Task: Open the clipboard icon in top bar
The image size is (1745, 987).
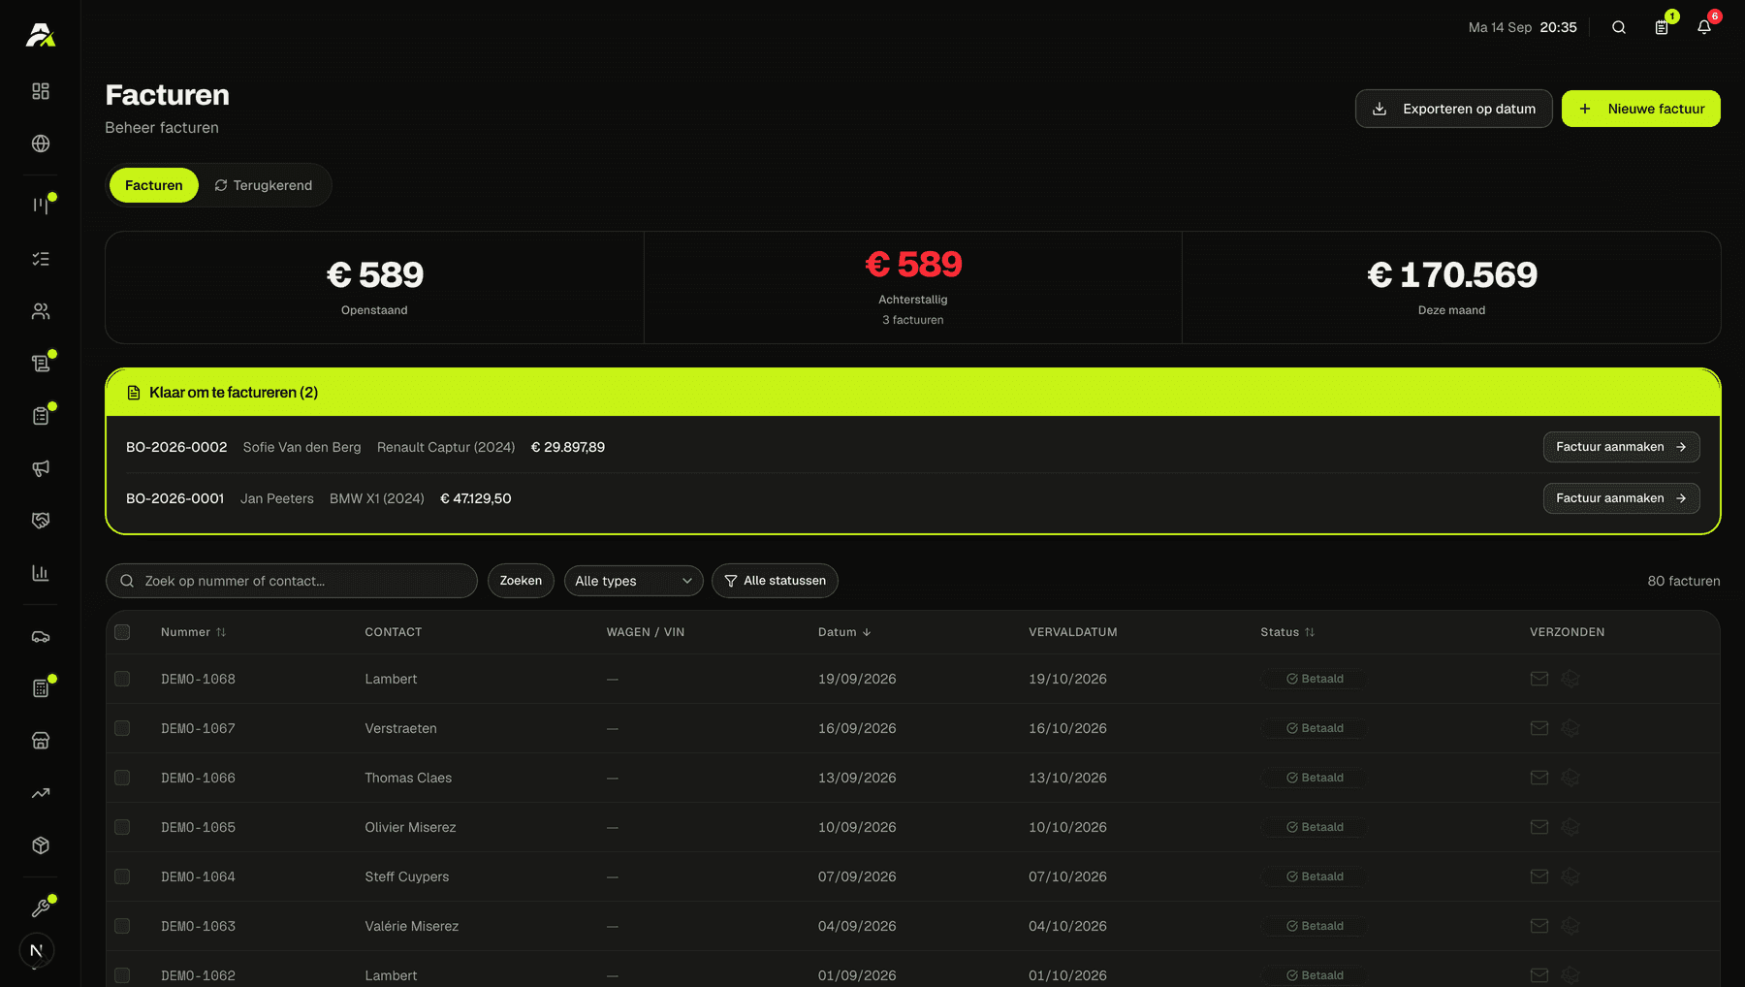Action: point(1662,27)
